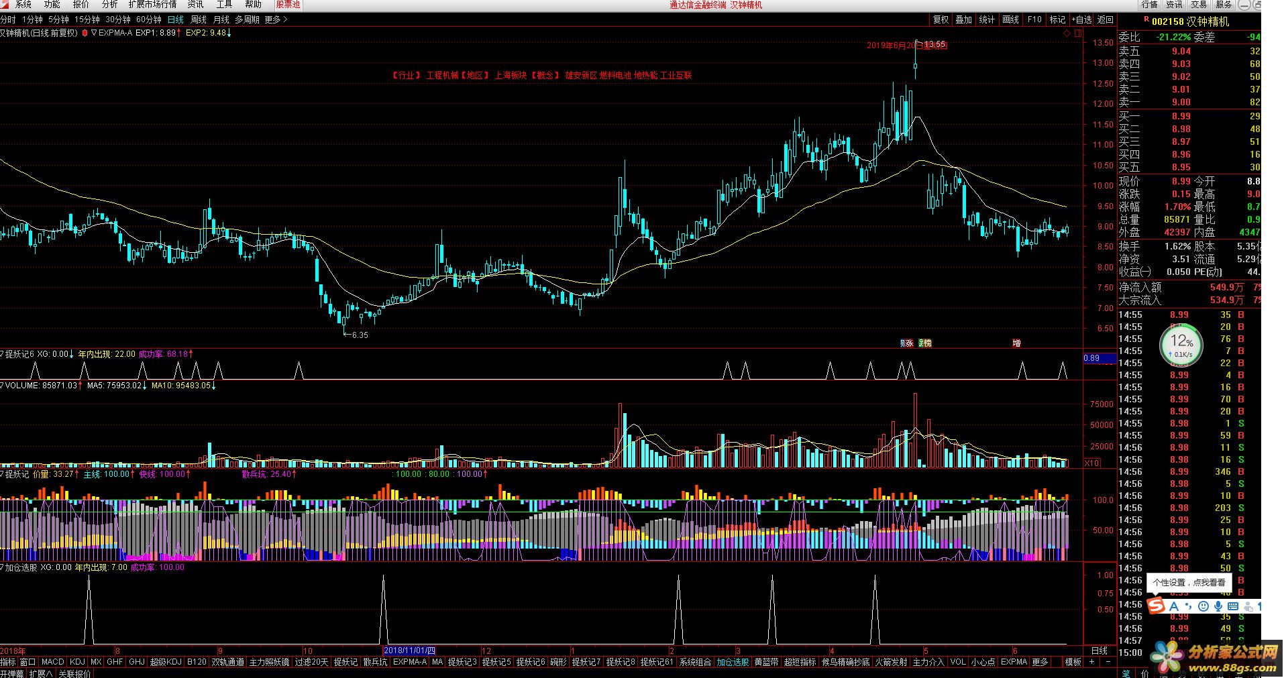Viewport: 1284px width, 678px height.
Task: Click the 12% network speed floating ball
Action: tap(1181, 345)
